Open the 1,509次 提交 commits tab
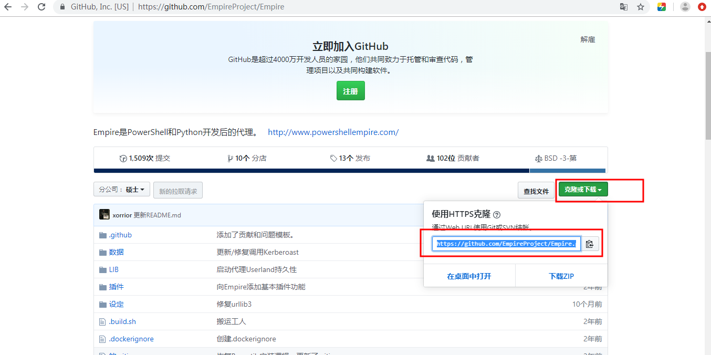The width and height of the screenshot is (711, 355). point(145,158)
